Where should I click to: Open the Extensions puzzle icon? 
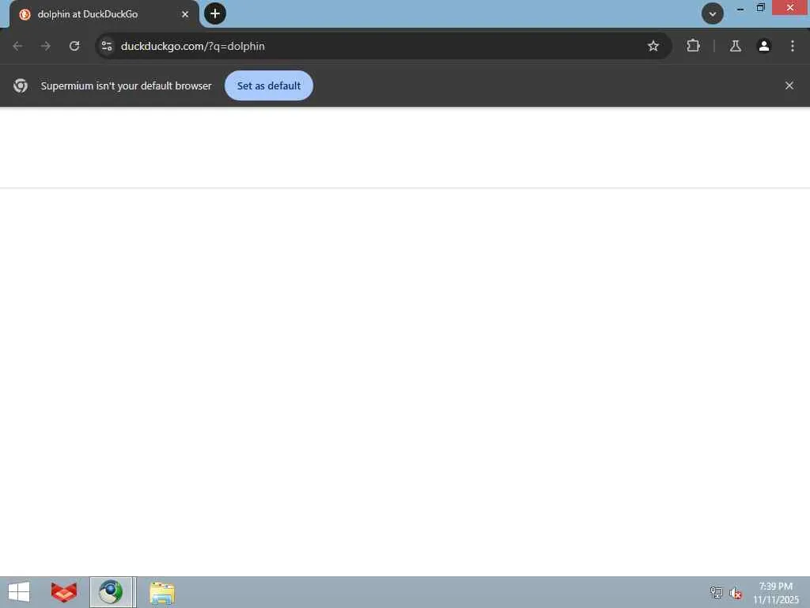tap(693, 46)
